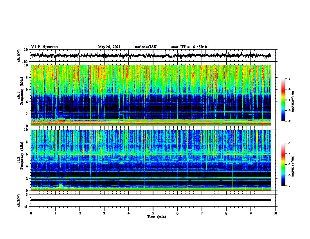Click the ch.3 flat black trace
The image size is (310, 239).
click(151, 200)
